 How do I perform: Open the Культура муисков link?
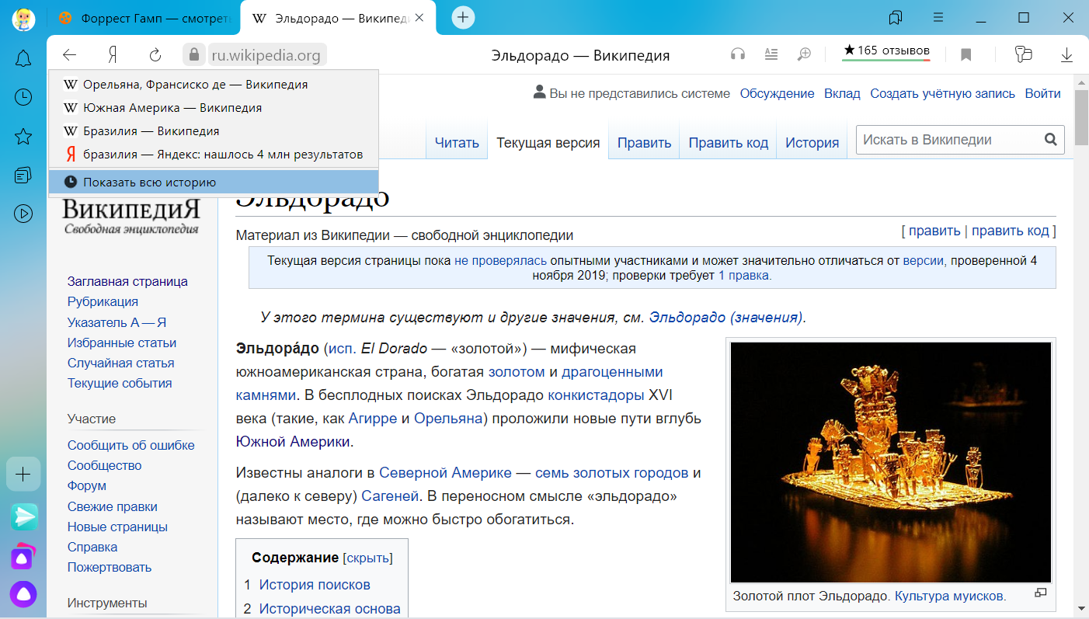click(949, 596)
